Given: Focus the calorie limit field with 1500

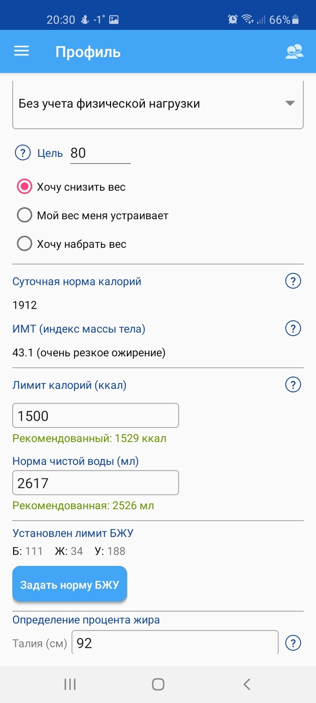Looking at the screenshot, I should tap(96, 416).
